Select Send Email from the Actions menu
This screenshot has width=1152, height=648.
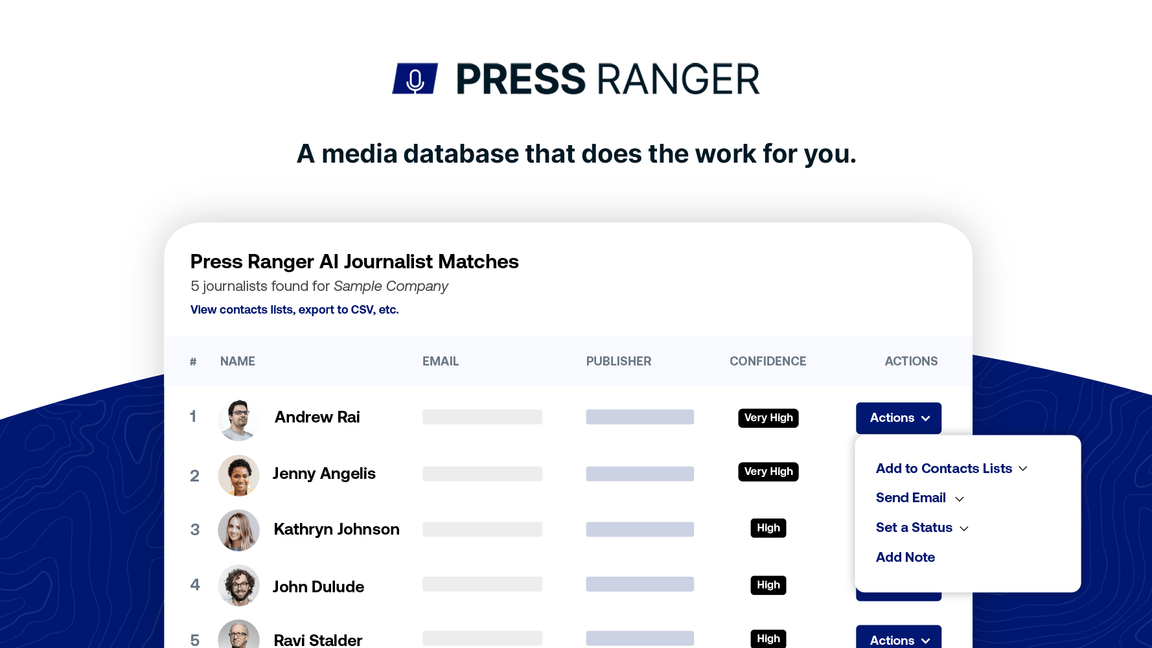[x=910, y=498]
